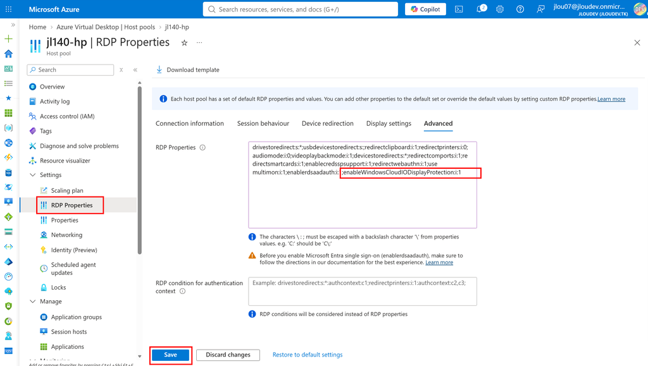Switch to Device redirection tab
This screenshot has height=366, width=648.
coord(328,123)
